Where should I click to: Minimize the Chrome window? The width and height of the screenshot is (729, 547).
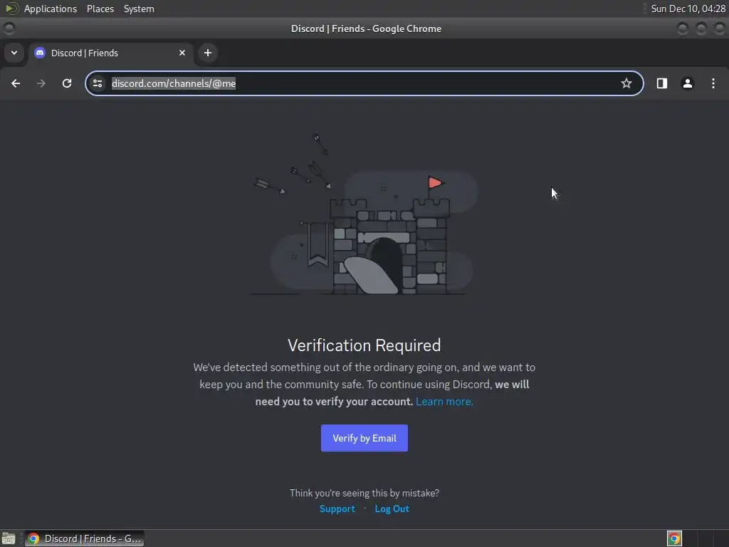click(x=683, y=28)
